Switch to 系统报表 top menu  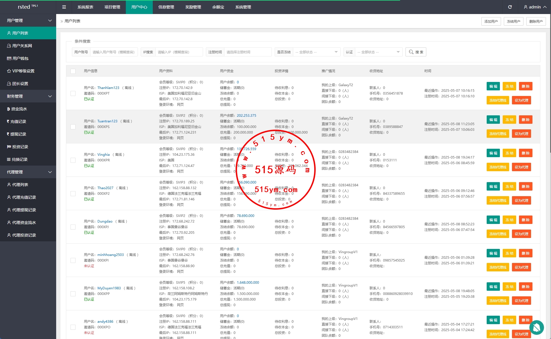(85, 7)
